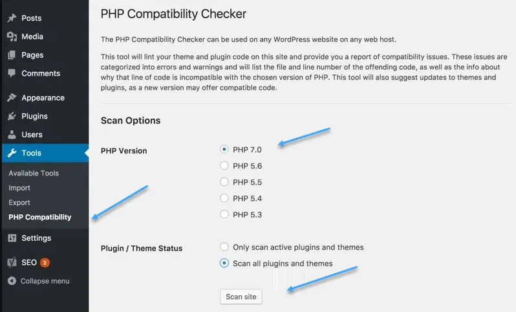Click the Users person icon
The image size is (516, 312).
click(x=12, y=135)
